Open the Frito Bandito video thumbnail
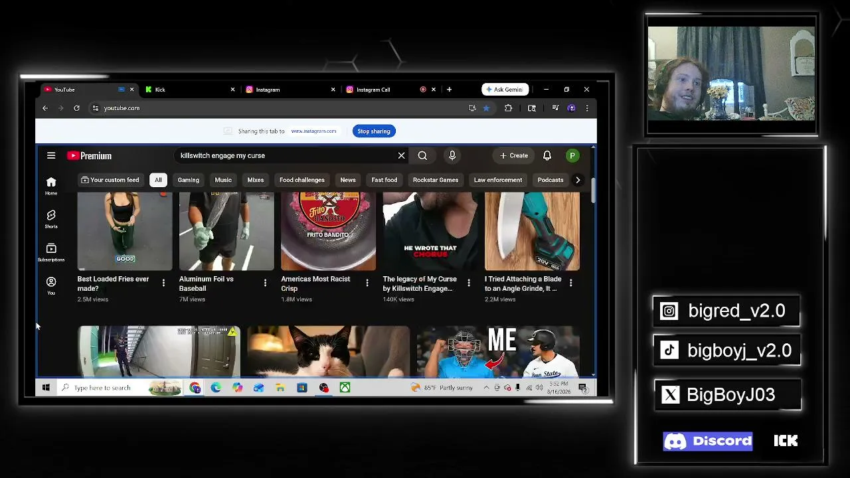 [x=328, y=232]
